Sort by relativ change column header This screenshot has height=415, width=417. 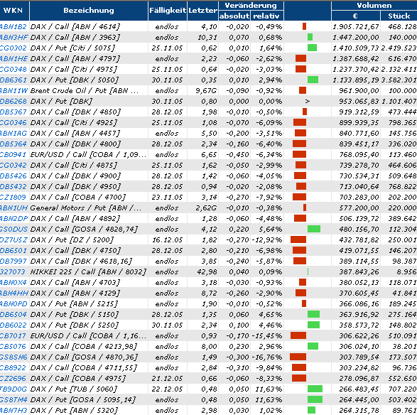point(266,16)
